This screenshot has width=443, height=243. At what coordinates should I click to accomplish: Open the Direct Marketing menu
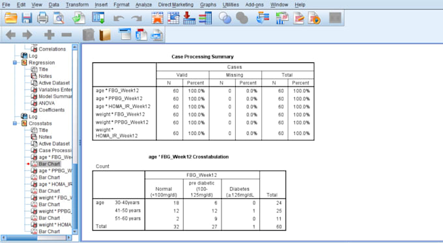pyautogui.click(x=176, y=5)
